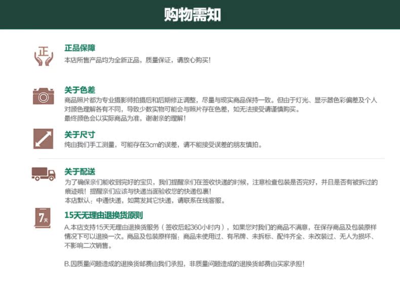This screenshot has width=400, height=298.
Task: Select the 15天无理由退换货原则 heading
Action: pos(104,215)
